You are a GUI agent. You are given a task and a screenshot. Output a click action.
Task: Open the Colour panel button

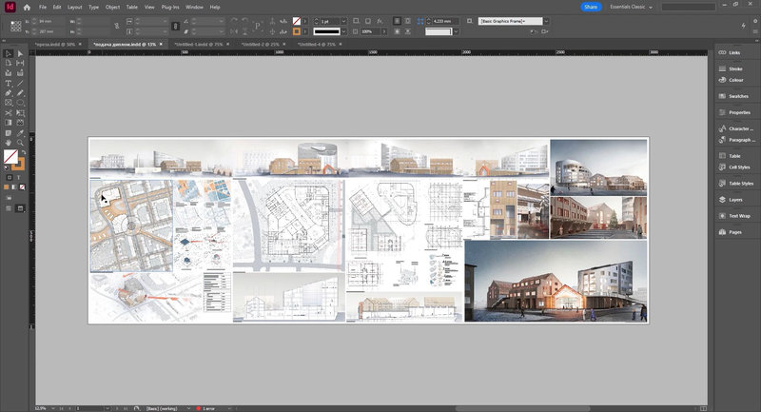tap(735, 80)
